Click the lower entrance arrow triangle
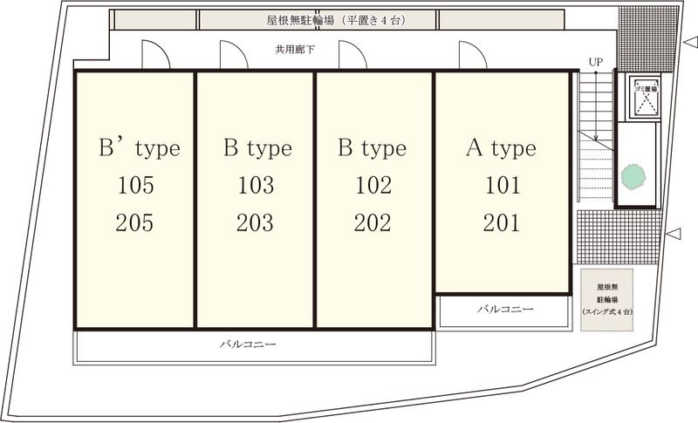Screen dimensions: 698x423 674,234
